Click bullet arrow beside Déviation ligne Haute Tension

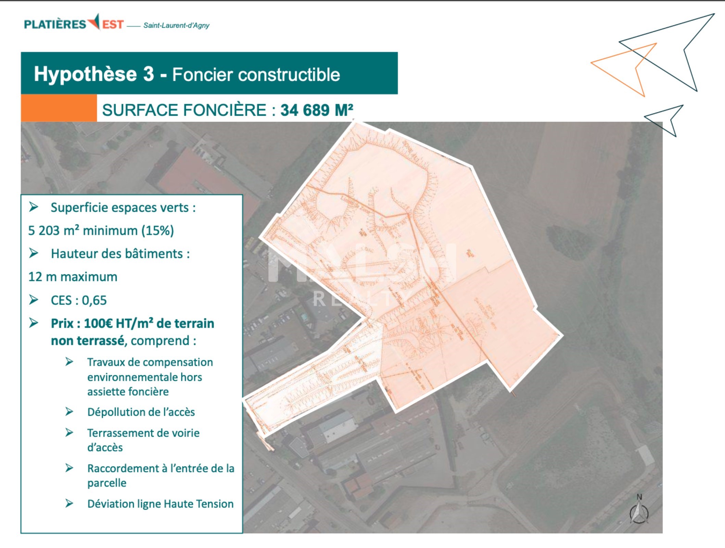click(69, 503)
